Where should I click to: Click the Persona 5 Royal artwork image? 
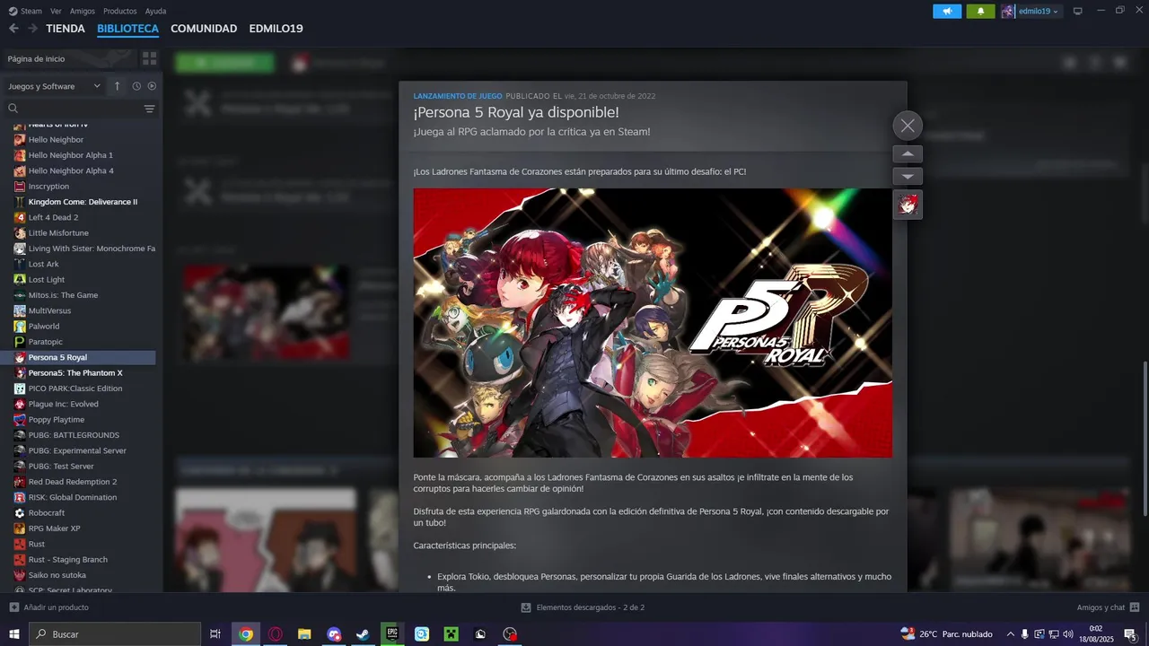(x=653, y=323)
